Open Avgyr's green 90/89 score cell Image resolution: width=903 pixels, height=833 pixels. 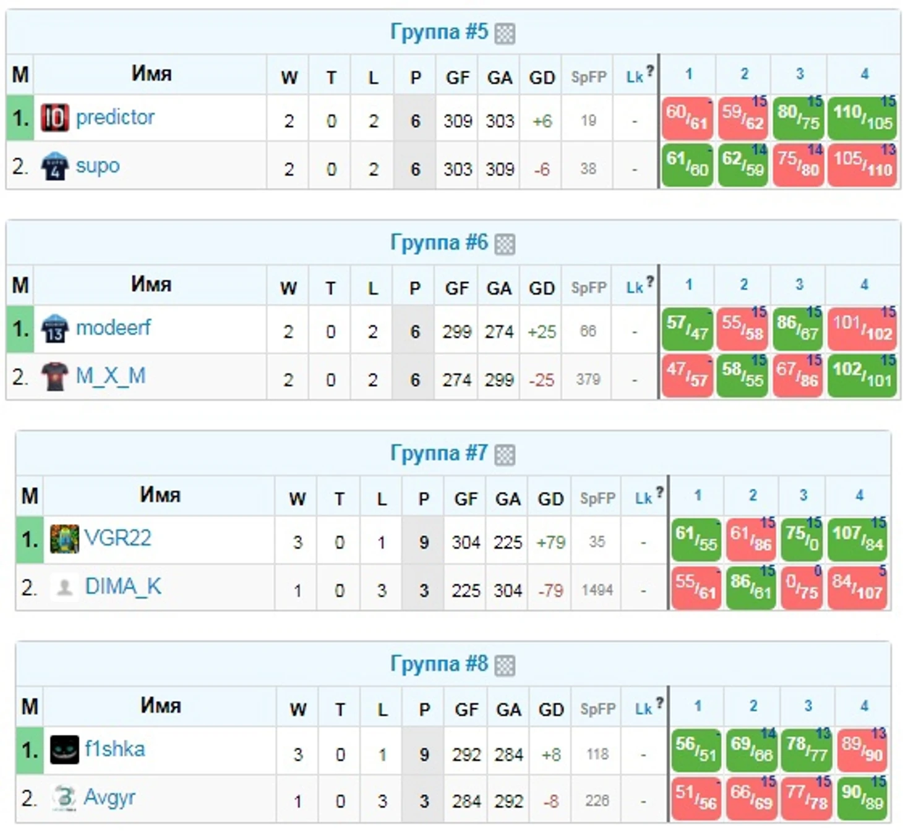pyautogui.click(x=862, y=798)
